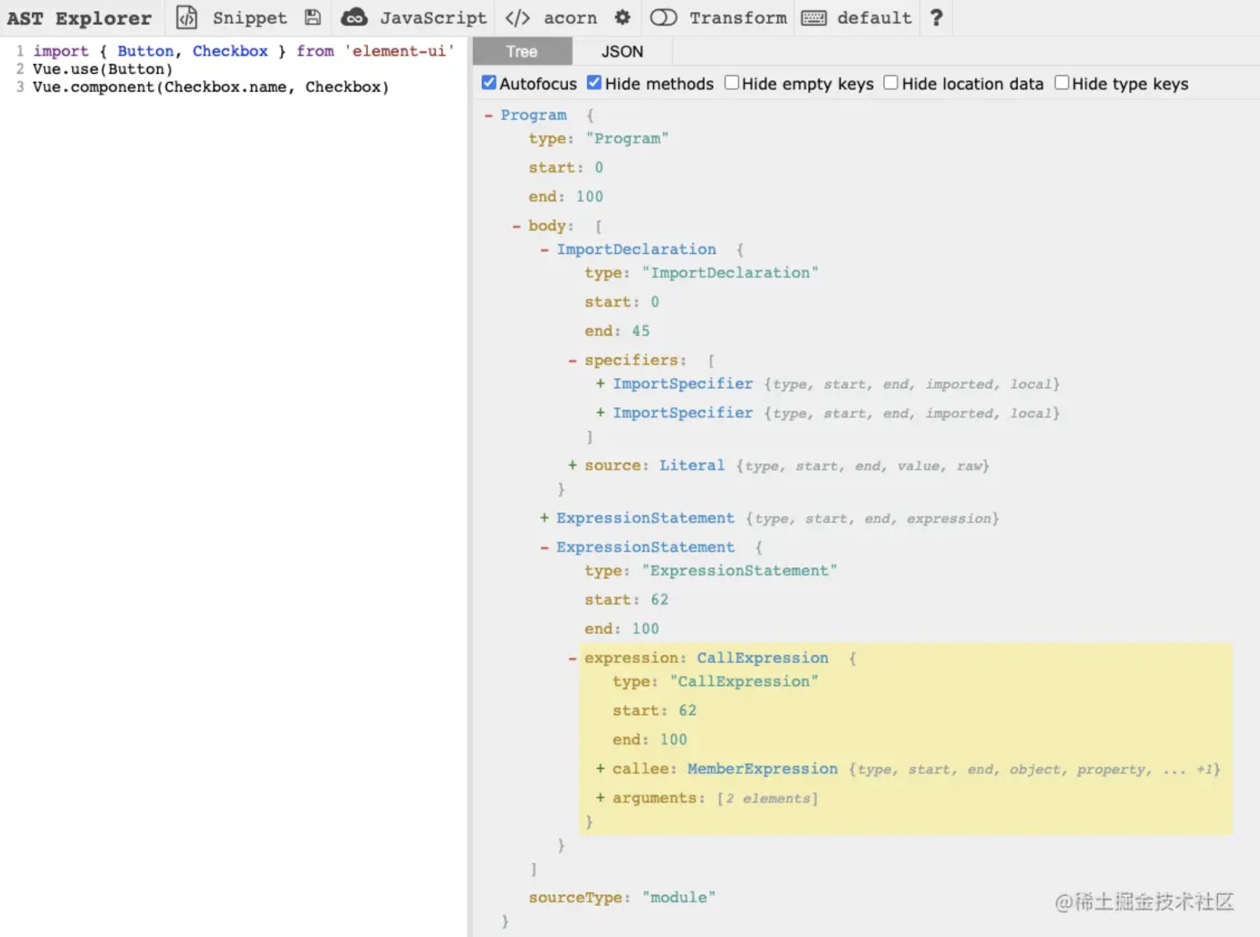The width and height of the screenshot is (1260, 937).
Task: Uncheck Hide methods checkbox
Action: (x=594, y=83)
